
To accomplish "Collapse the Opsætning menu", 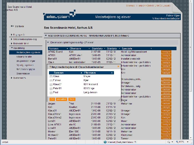I will [12, 48].
